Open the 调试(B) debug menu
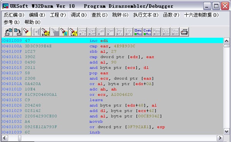 tap(79, 15)
